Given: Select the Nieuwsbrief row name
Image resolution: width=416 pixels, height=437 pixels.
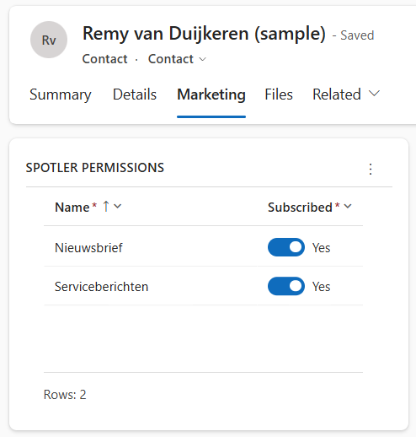Looking at the screenshot, I should pyautogui.click(x=88, y=248).
